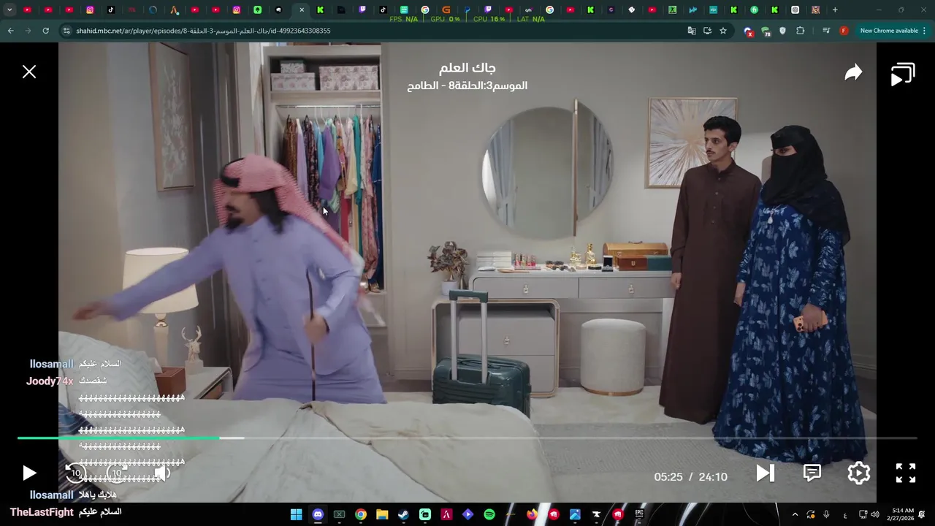This screenshot has width=935, height=526.
Task: Click episode subtitle الموسم3:الحلقة8 - الطامح
Action: tap(467, 85)
